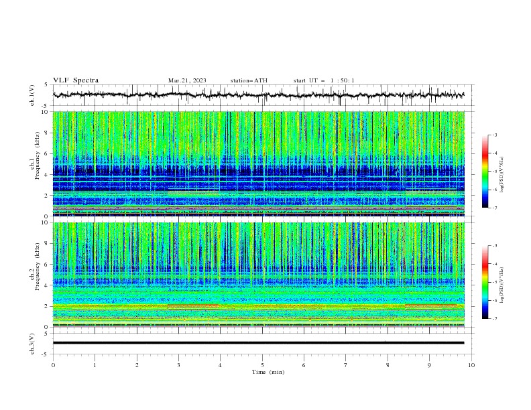Click the "7" tick on the time axis
531x410 pixels.
[x=346, y=365]
